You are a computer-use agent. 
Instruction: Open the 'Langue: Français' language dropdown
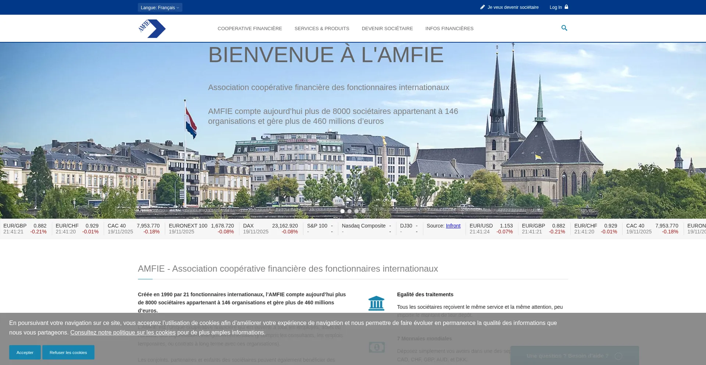[x=160, y=7]
